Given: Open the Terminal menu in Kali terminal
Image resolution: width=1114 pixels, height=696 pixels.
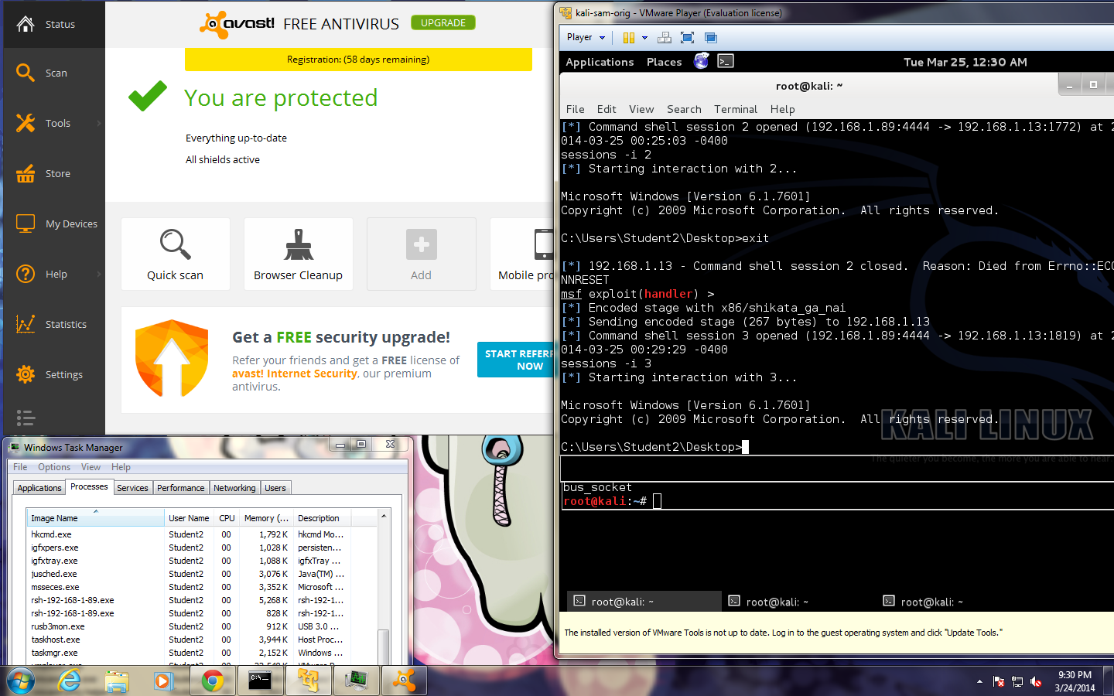Looking at the screenshot, I should [736, 109].
